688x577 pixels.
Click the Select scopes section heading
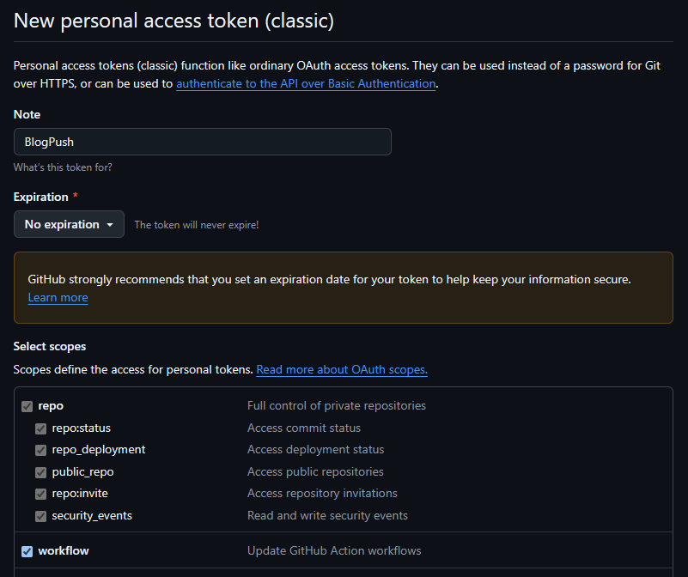[x=50, y=346]
